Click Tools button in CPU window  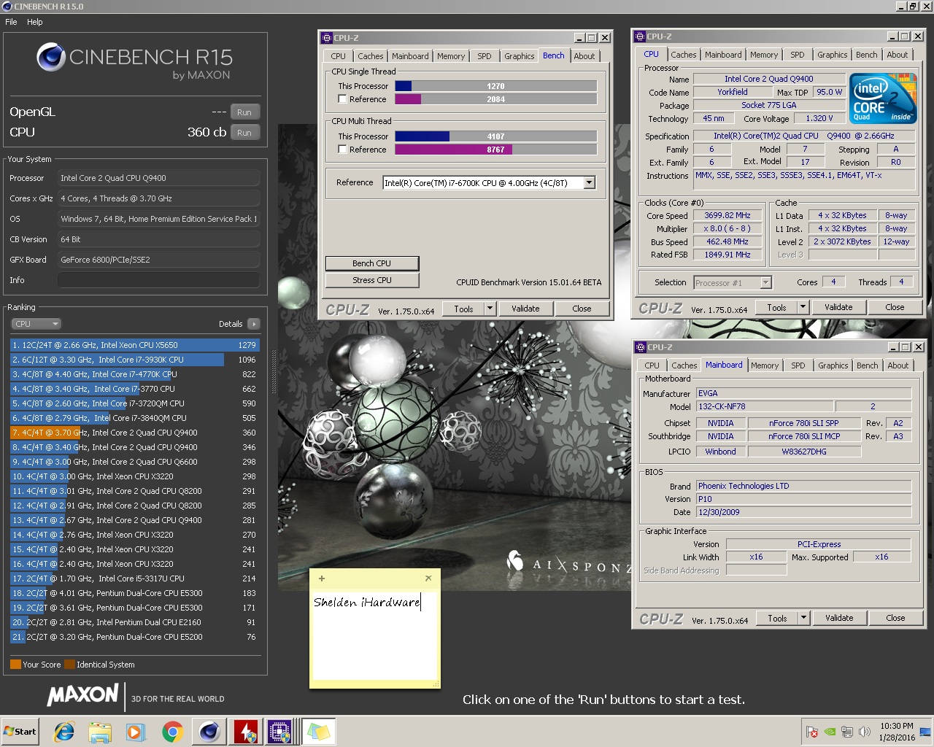(x=776, y=307)
